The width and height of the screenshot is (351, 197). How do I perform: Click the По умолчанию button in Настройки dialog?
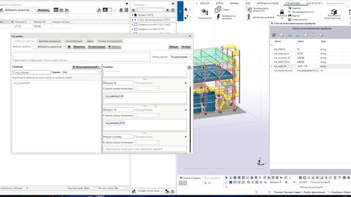[97, 47]
